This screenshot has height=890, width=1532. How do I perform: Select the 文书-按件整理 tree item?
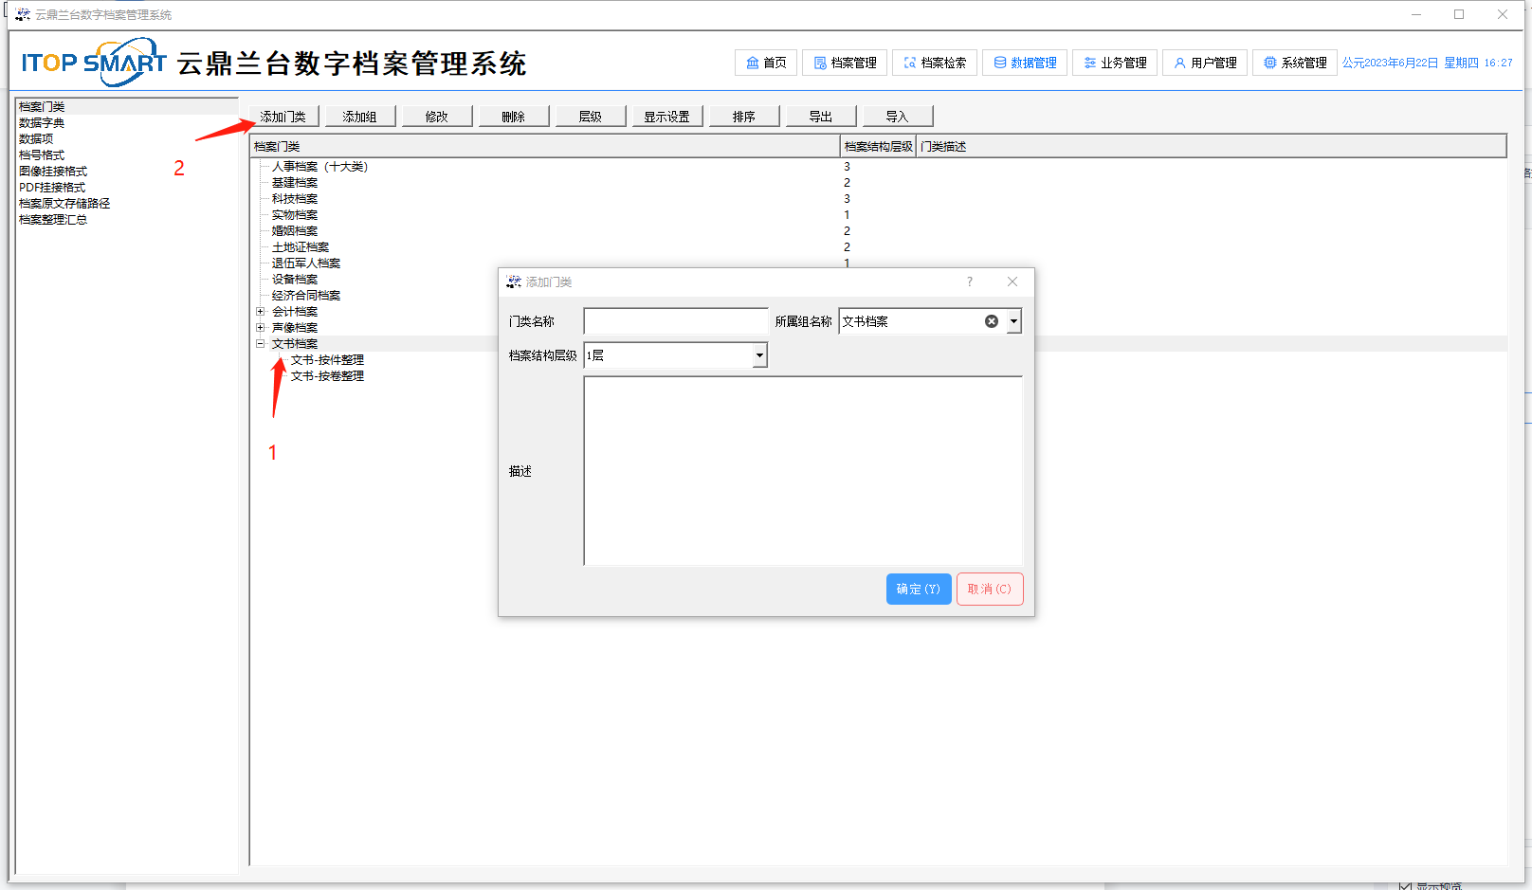pos(327,359)
